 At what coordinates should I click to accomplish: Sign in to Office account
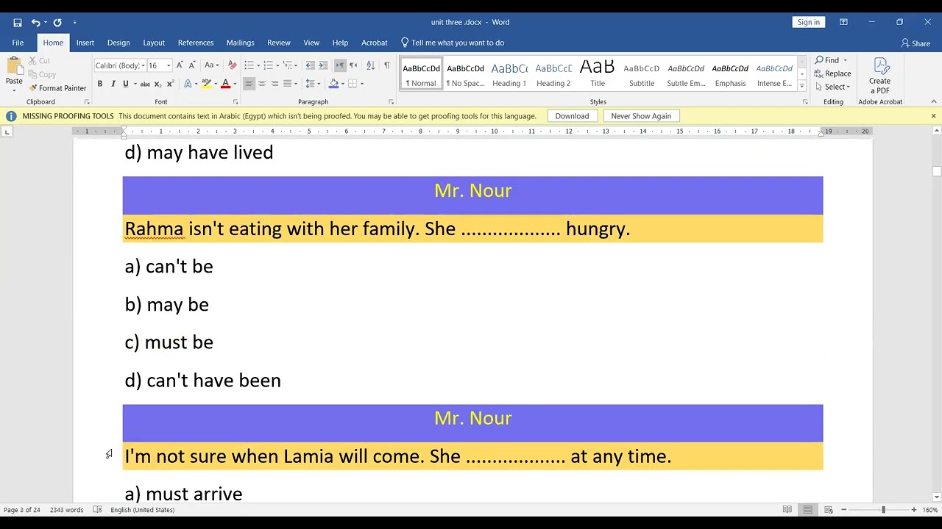click(808, 22)
